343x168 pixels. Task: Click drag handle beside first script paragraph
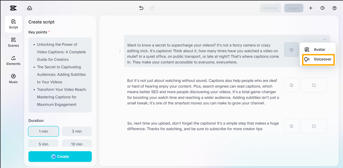tap(120, 51)
